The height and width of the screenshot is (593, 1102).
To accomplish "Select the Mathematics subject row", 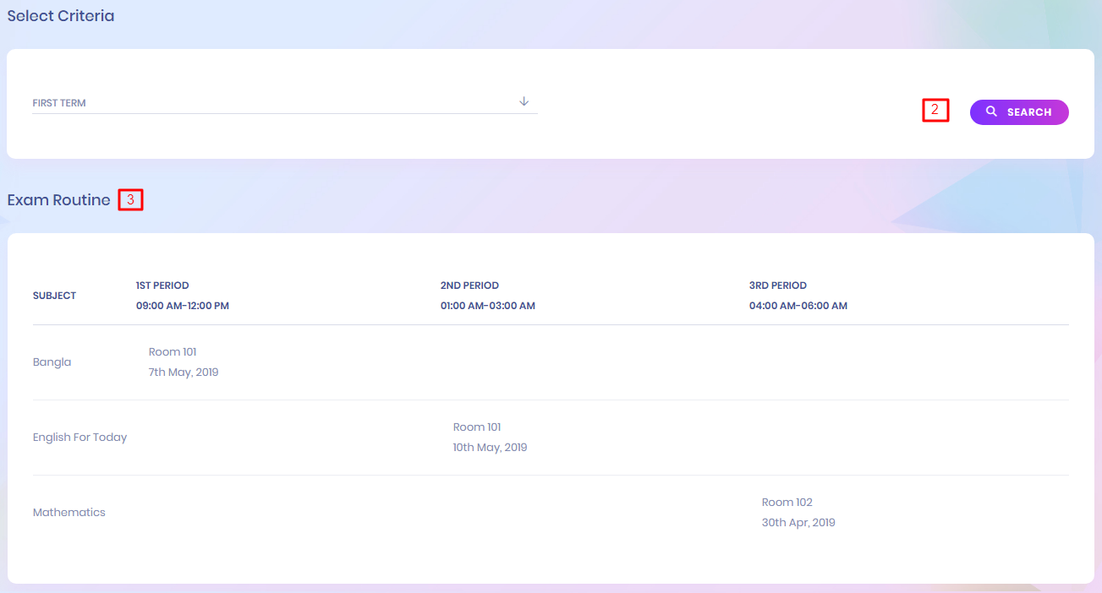I will (x=69, y=513).
